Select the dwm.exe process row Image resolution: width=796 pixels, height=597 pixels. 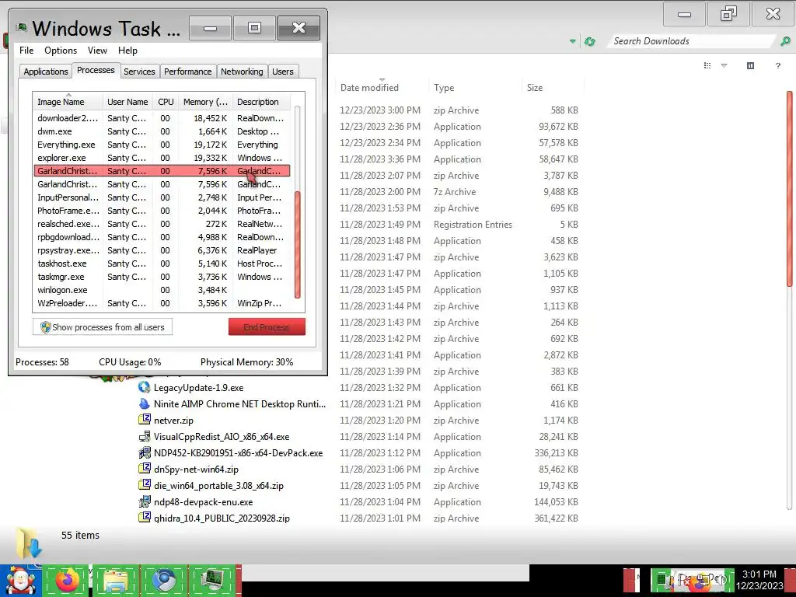coord(162,131)
